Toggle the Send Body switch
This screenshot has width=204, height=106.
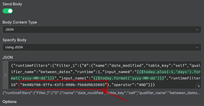tap(8, 11)
